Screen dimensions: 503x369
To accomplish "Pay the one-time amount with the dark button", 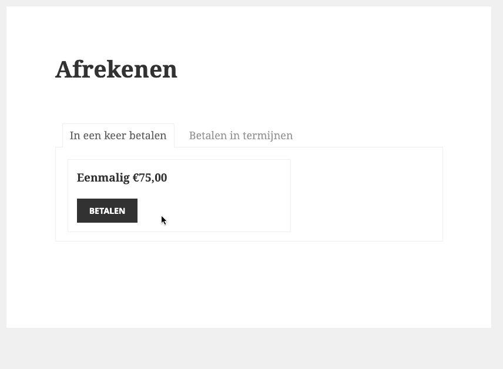I will click(107, 211).
